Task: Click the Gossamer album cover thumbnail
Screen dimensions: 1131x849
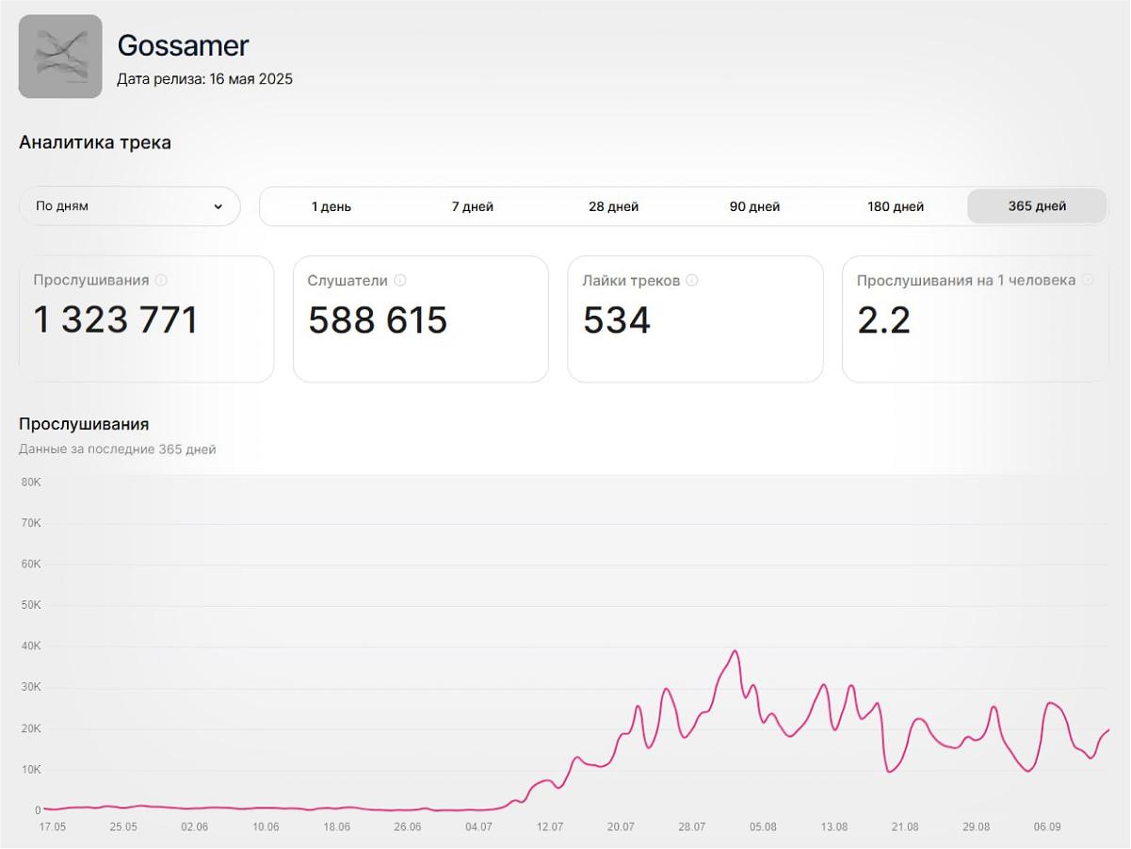Action: [x=60, y=57]
